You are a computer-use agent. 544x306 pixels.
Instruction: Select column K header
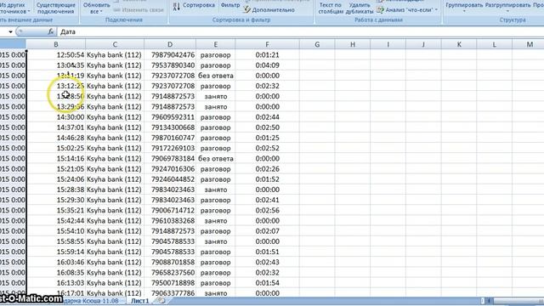(x=459, y=44)
